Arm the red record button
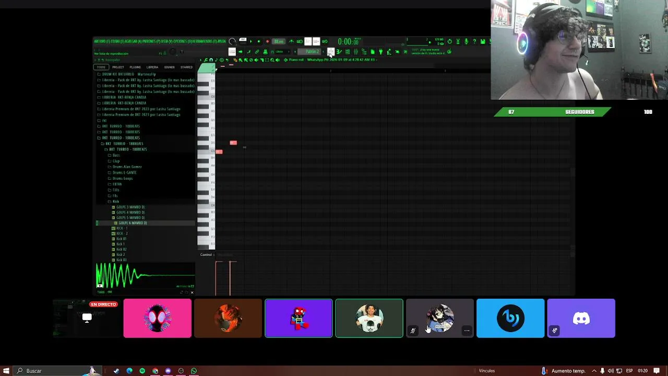The width and height of the screenshot is (668, 376). click(x=267, y=41)
